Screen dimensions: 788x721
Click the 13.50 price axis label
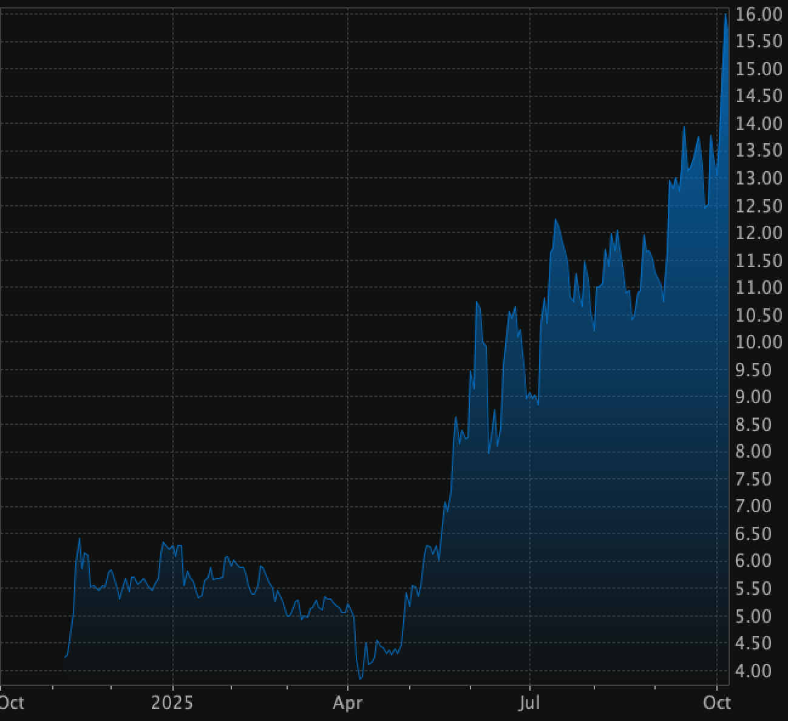click(x=759, y=151)
